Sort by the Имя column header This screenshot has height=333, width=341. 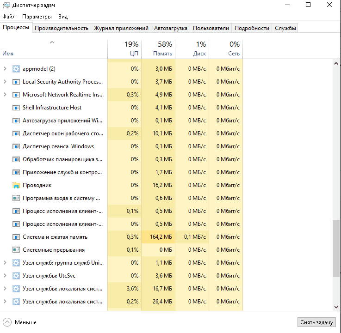(54, 49)
